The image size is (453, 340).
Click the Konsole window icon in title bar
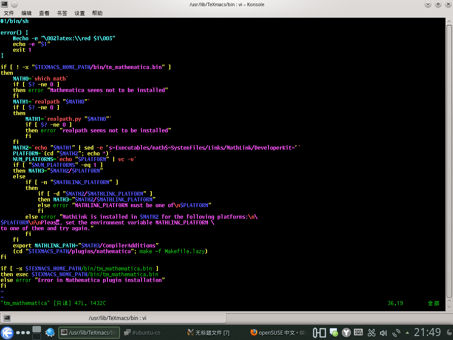[4, 4]
